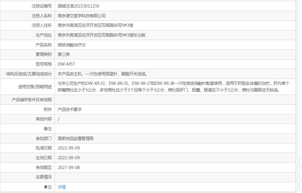Click approval department 国家药品监督管理局
Screen dimensions: 302x193
[x=75, y=138]
